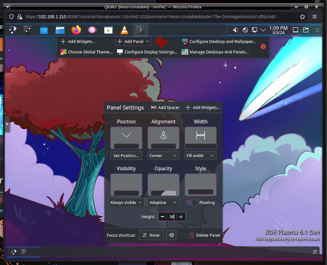Bookmark this page with the star icon

coord(302,16)
